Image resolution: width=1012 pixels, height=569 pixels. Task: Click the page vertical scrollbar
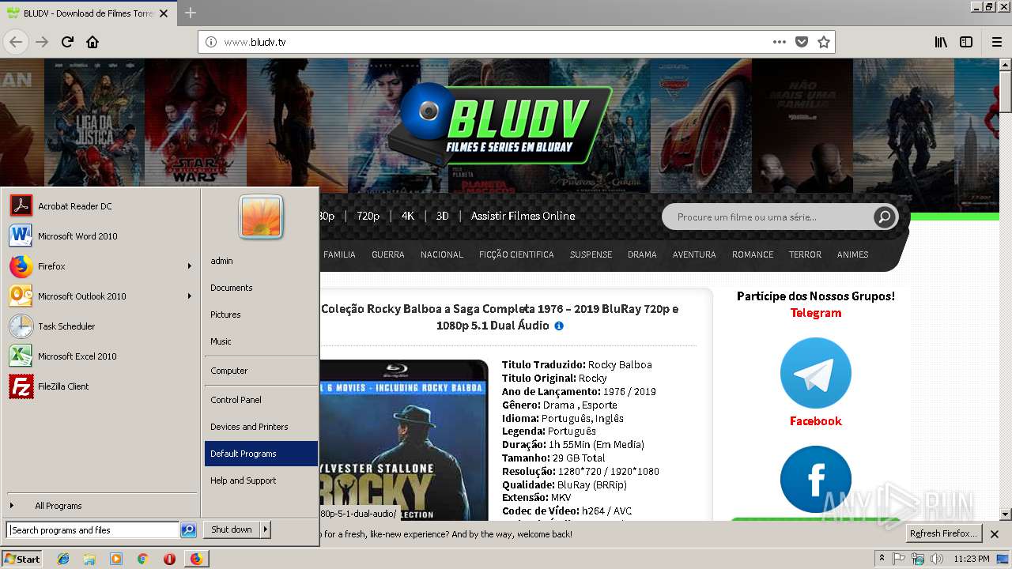pyautogui.click(x=1005, y=288)
